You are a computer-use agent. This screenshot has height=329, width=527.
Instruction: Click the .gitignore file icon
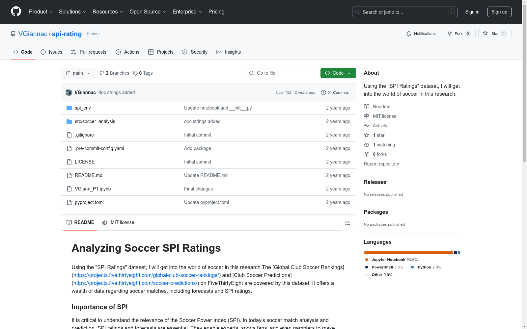pos(69,135)
